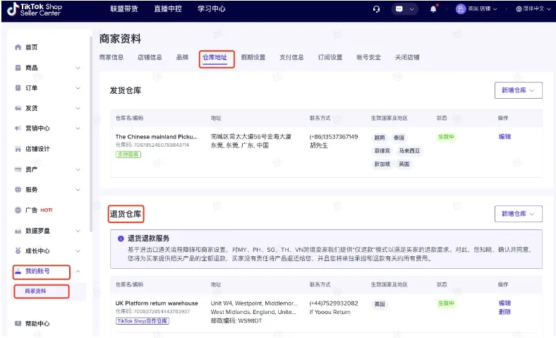Switch to the 帐号安全 tab

369,57
